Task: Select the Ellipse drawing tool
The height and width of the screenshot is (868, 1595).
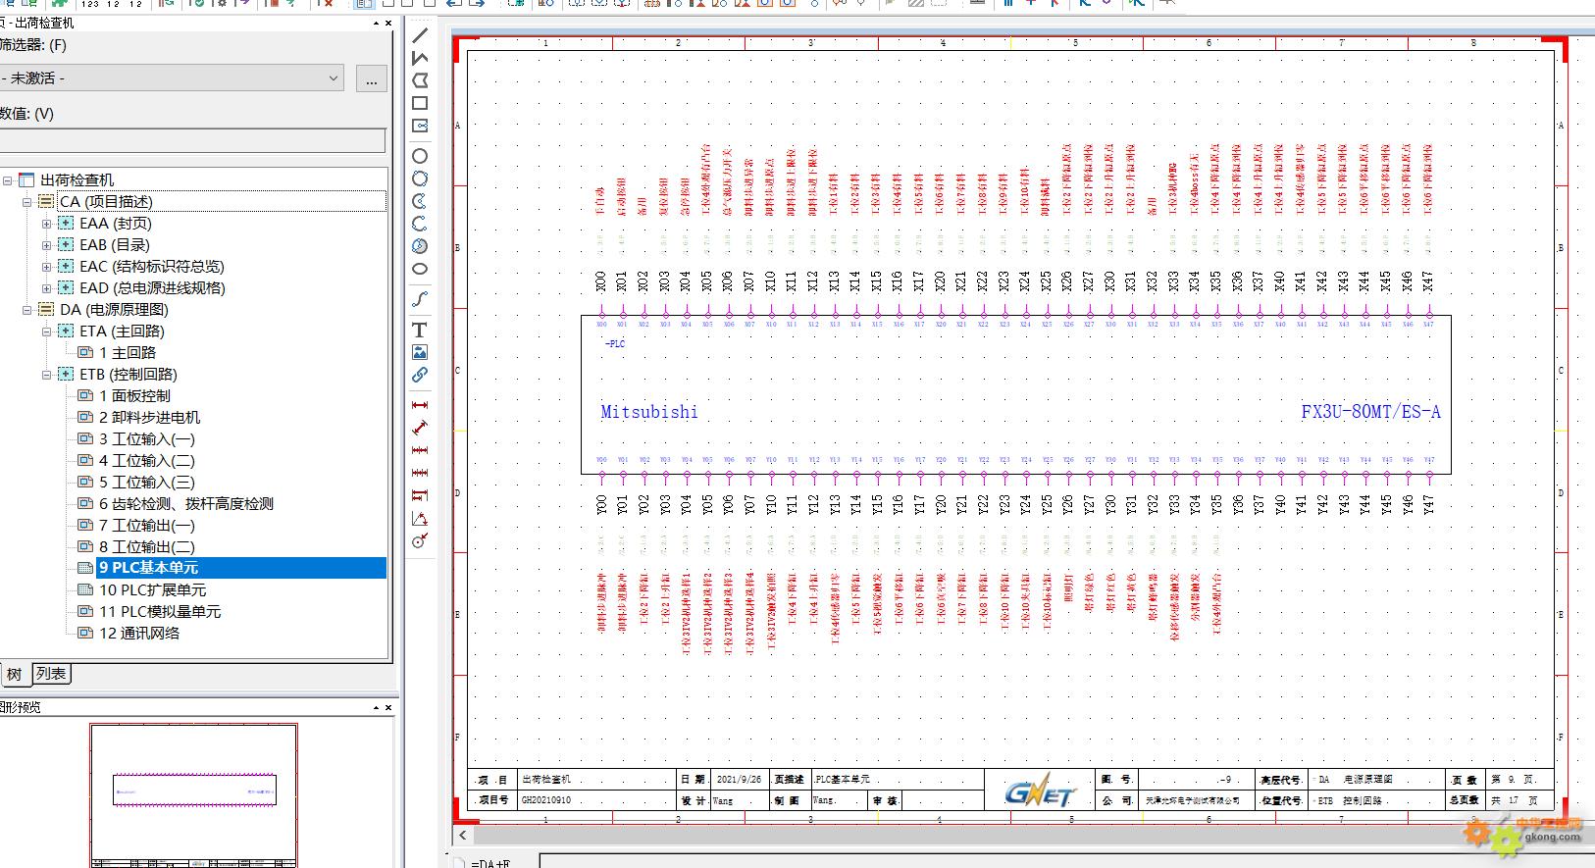Action: tap(420, 269)
